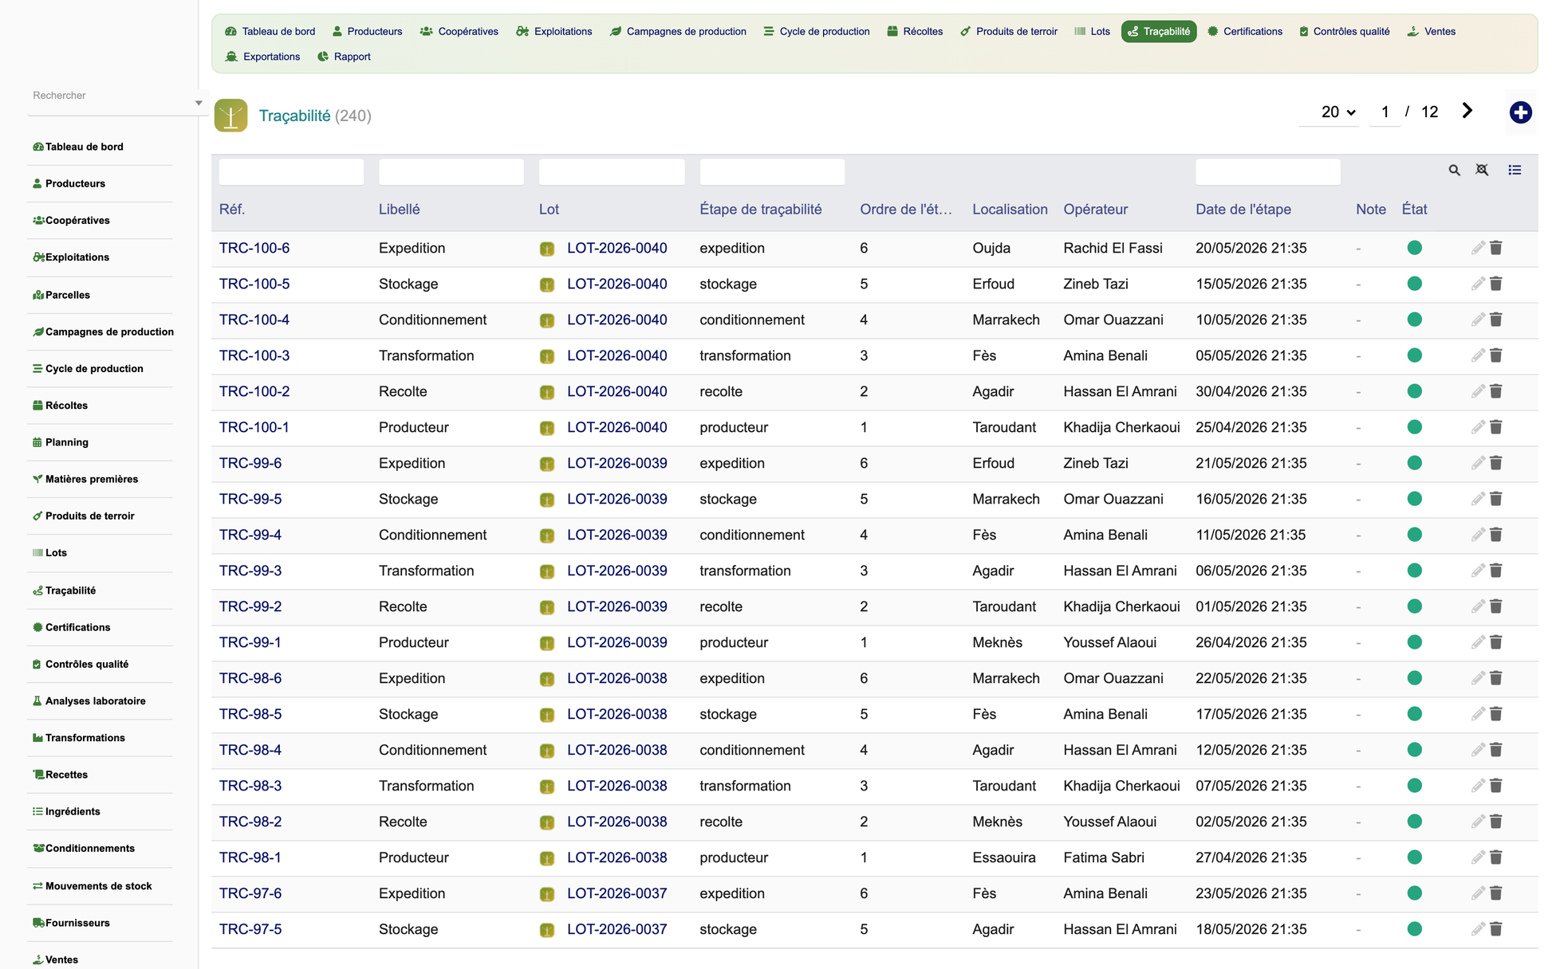Viewport: 1552px width, 969px height.
Task: Edit row TRC-100-3 with pencil icon
Action: [x=1478, y=355]
